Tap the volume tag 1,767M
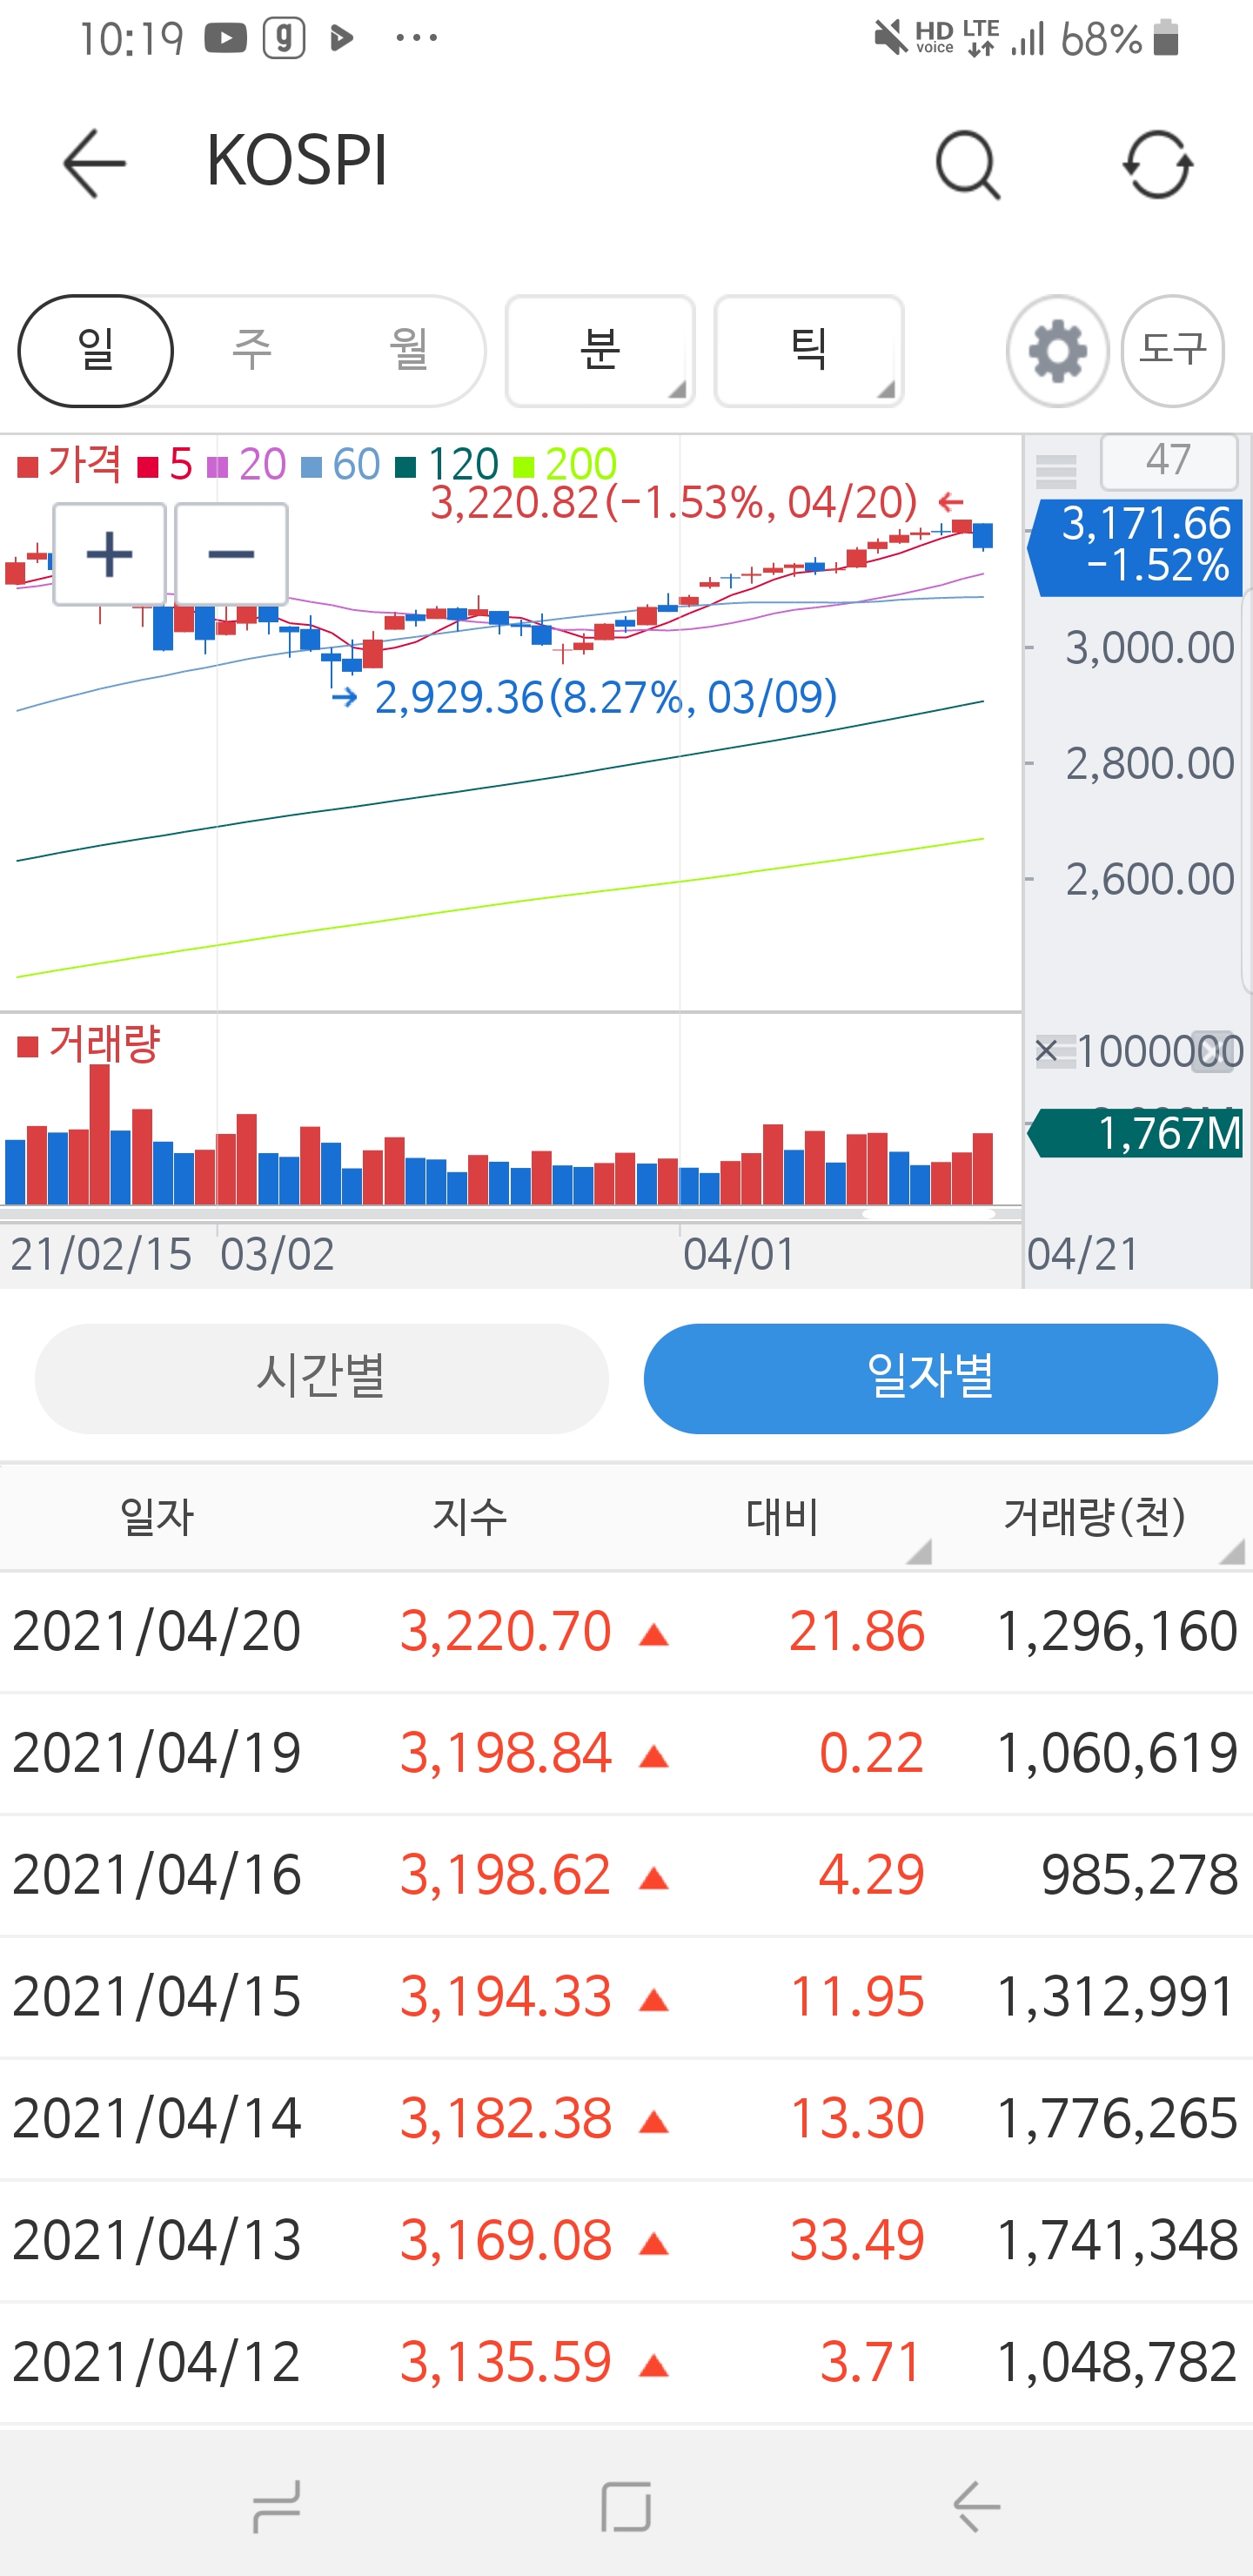This screenshot has height=2576, width=1253. (x=1136, y=1133)
